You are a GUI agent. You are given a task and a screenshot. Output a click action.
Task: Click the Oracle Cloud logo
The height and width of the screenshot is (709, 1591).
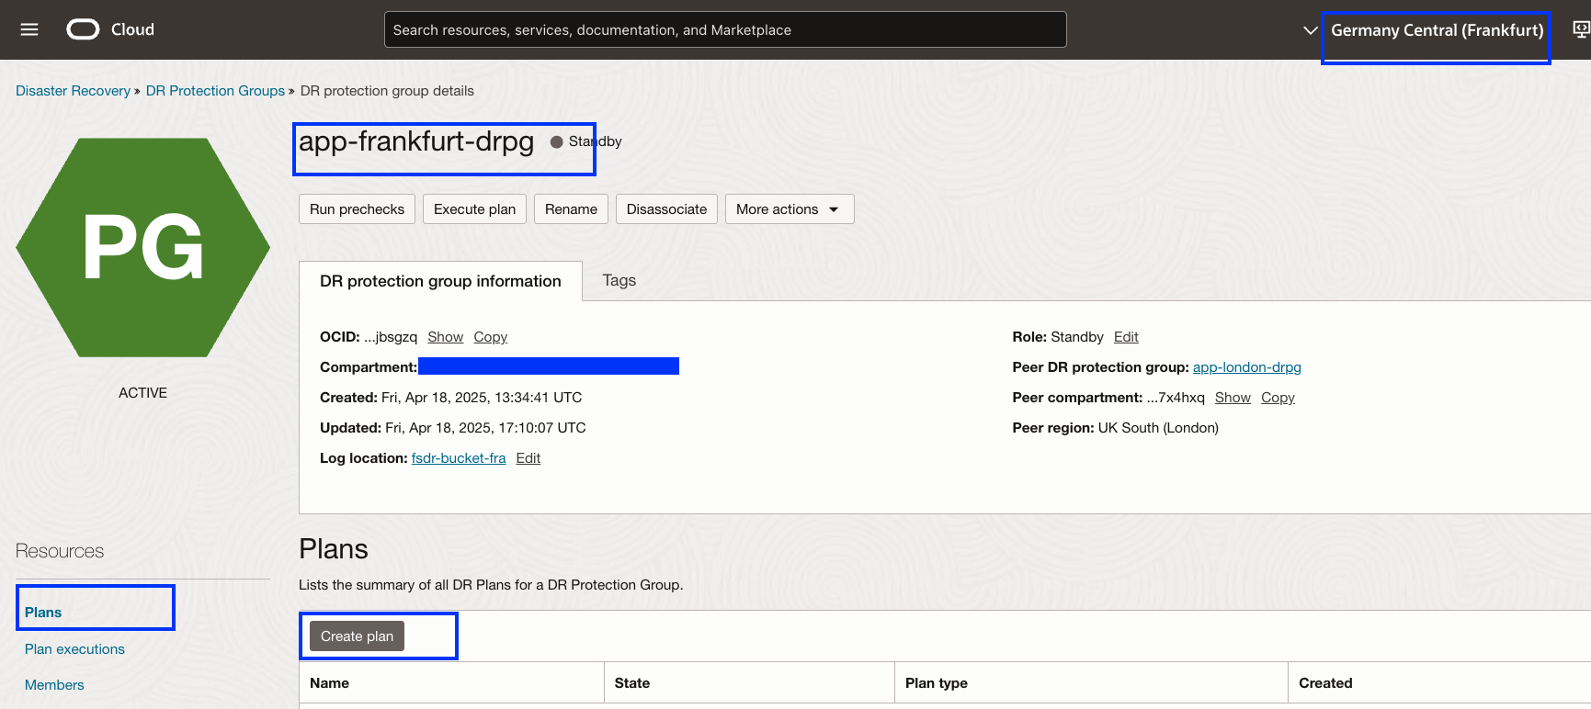[x=110, y=29]
